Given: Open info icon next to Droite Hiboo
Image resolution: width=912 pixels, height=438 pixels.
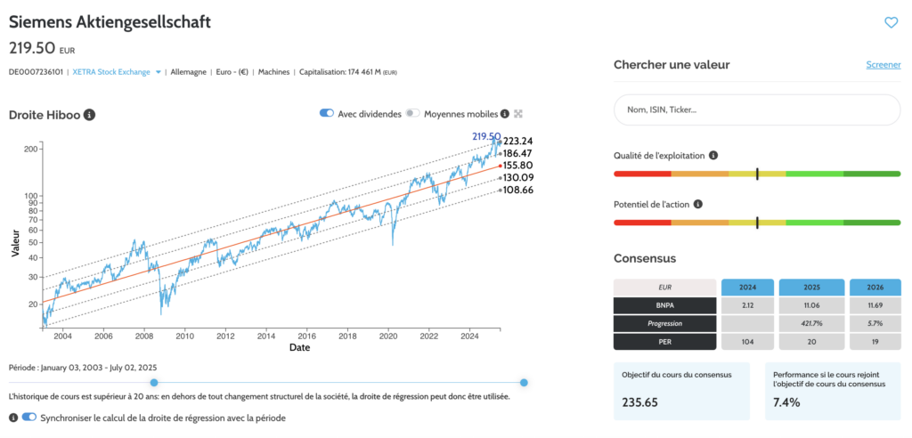Looking at the screenshot, I should coord(89,115).
